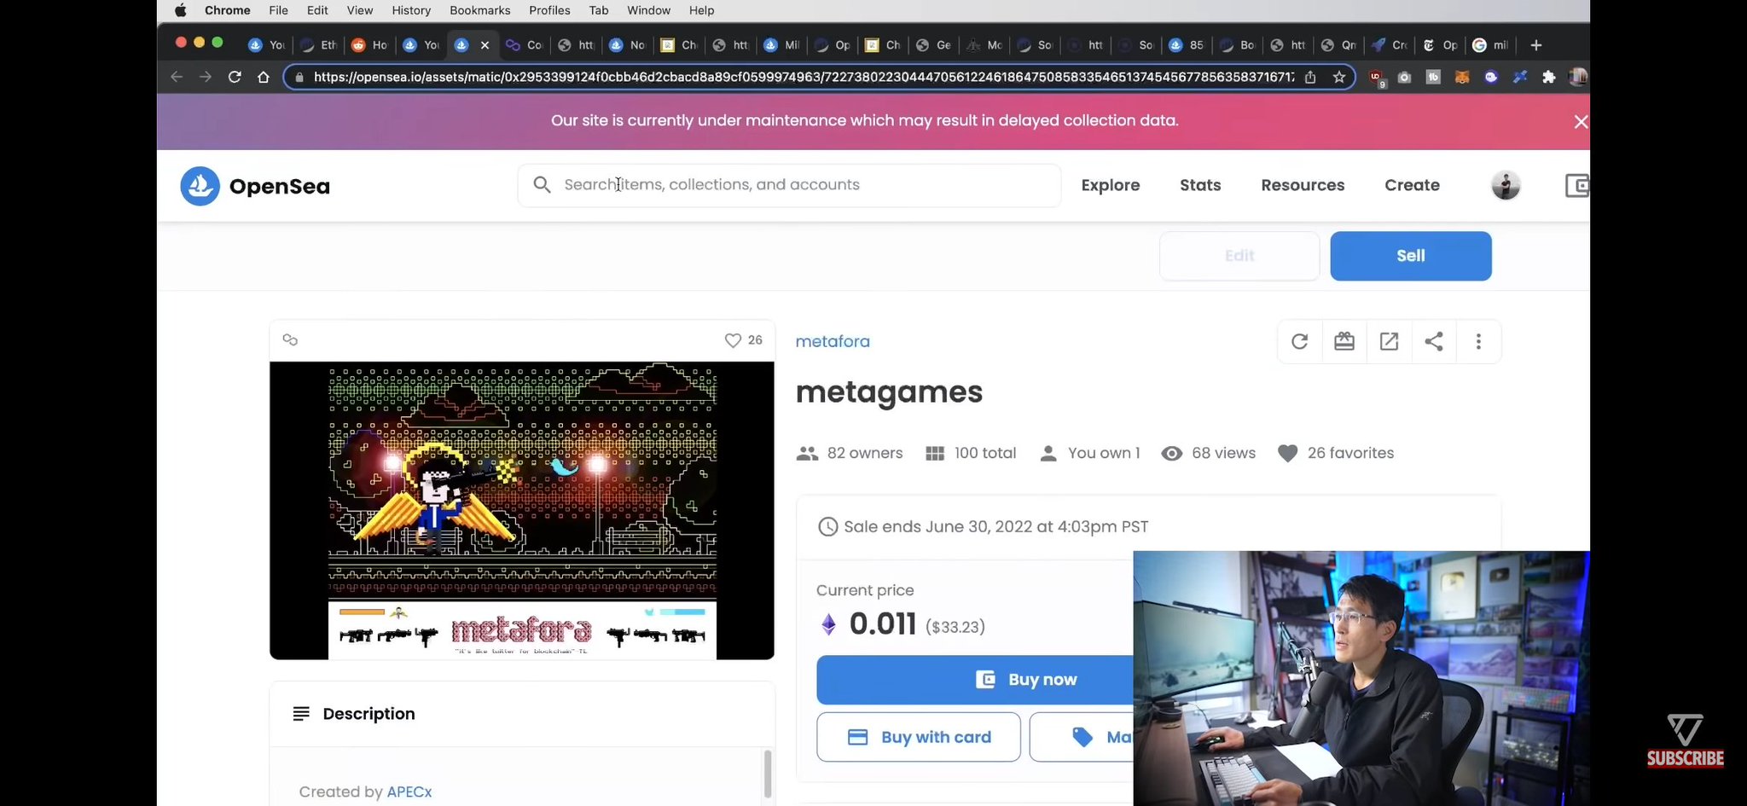Click Buy with card button
Screen dimensions: 1747x806
pyautogui.click(x=919, y=737)
